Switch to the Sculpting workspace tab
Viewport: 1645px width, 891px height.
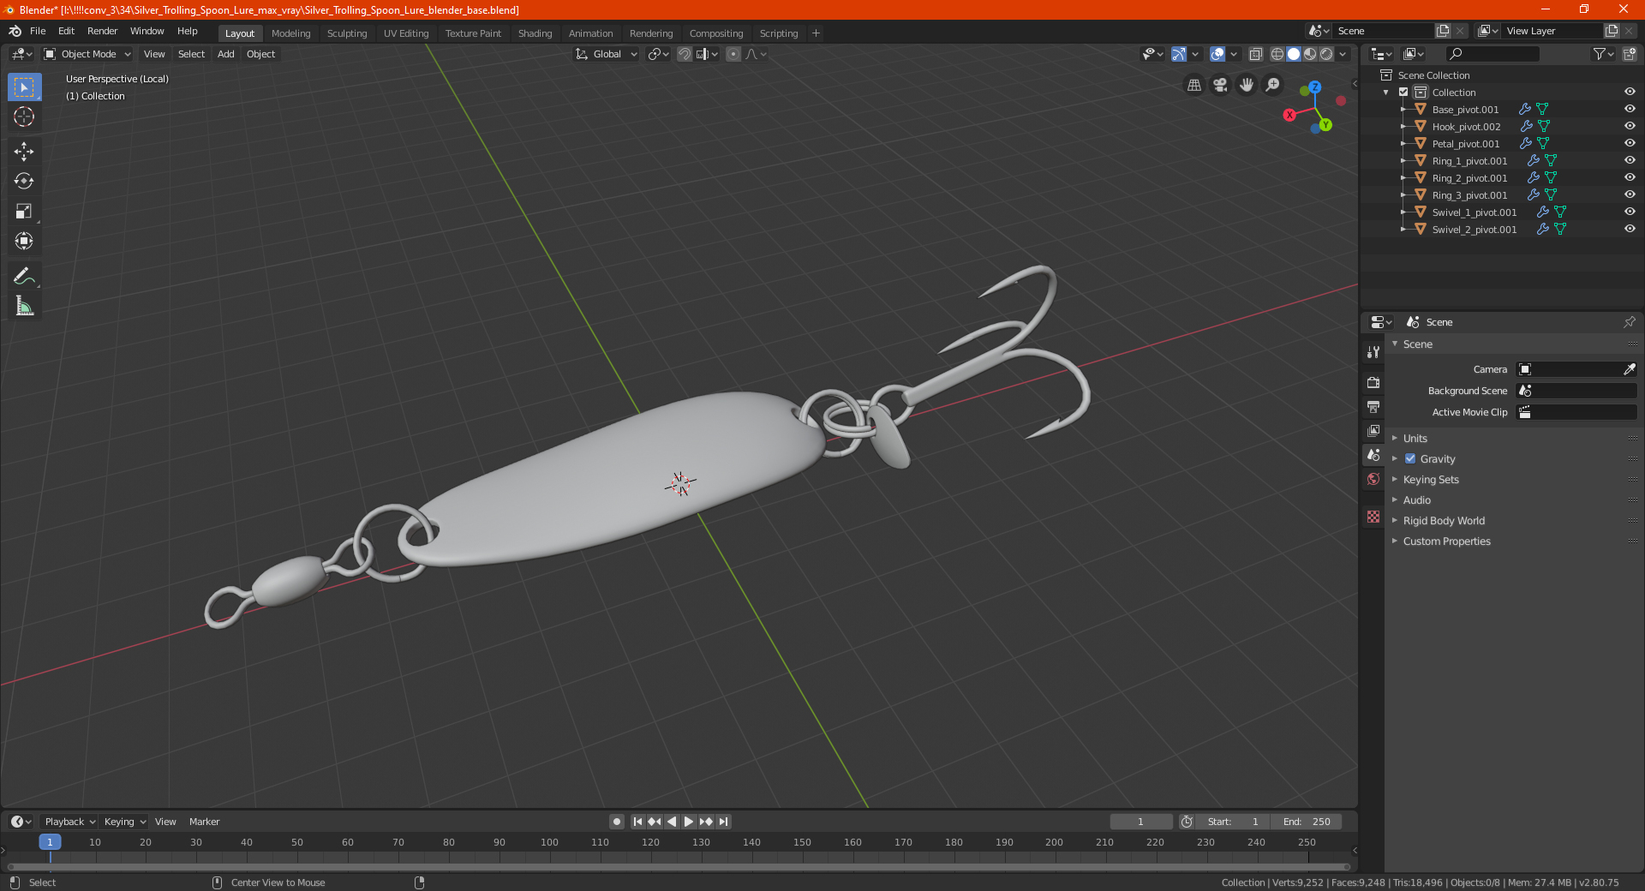coord(347,33)
